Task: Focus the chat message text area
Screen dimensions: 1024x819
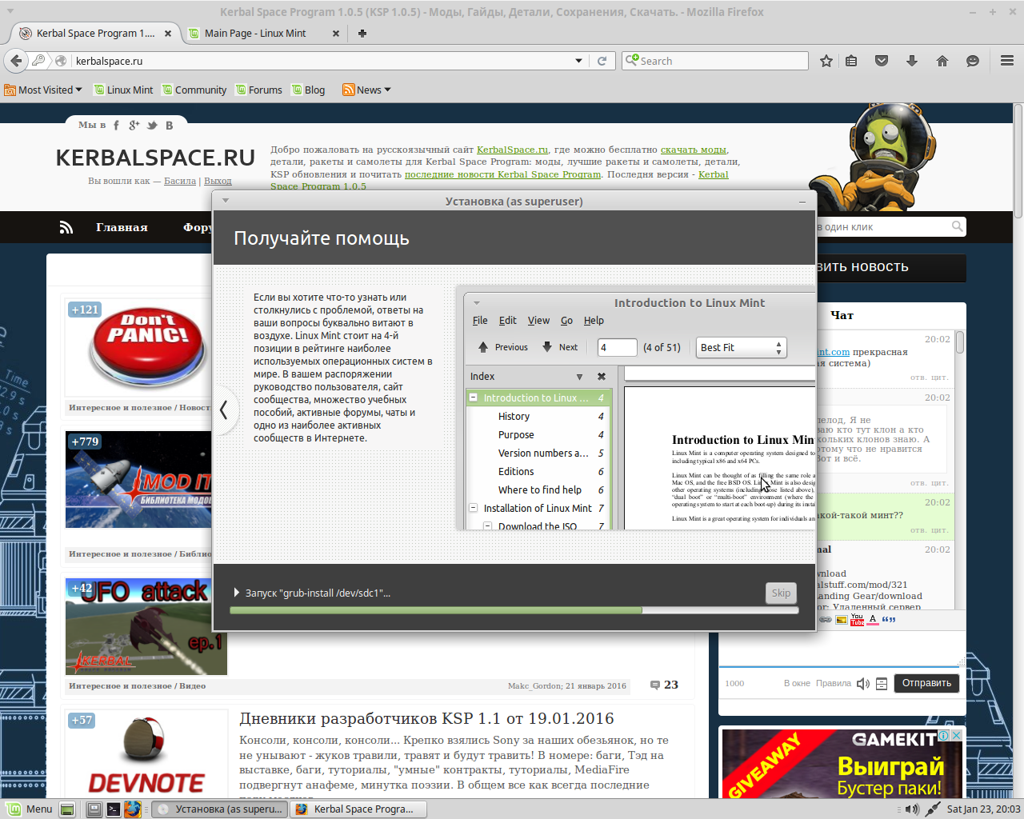Action: click(842, 647)
